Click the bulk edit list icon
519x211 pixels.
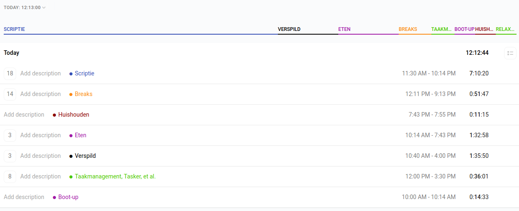(510, 53)
